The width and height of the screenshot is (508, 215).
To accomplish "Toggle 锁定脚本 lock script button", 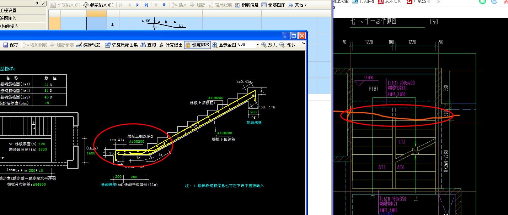I will point(197,45).
